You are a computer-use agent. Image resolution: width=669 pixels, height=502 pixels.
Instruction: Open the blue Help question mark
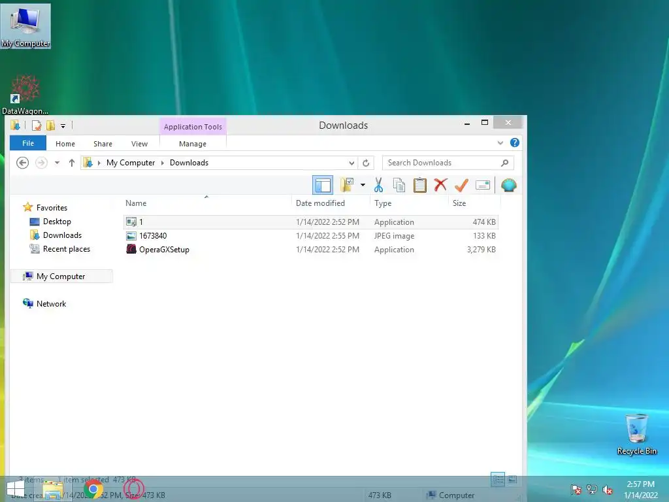tap(515, 142)
